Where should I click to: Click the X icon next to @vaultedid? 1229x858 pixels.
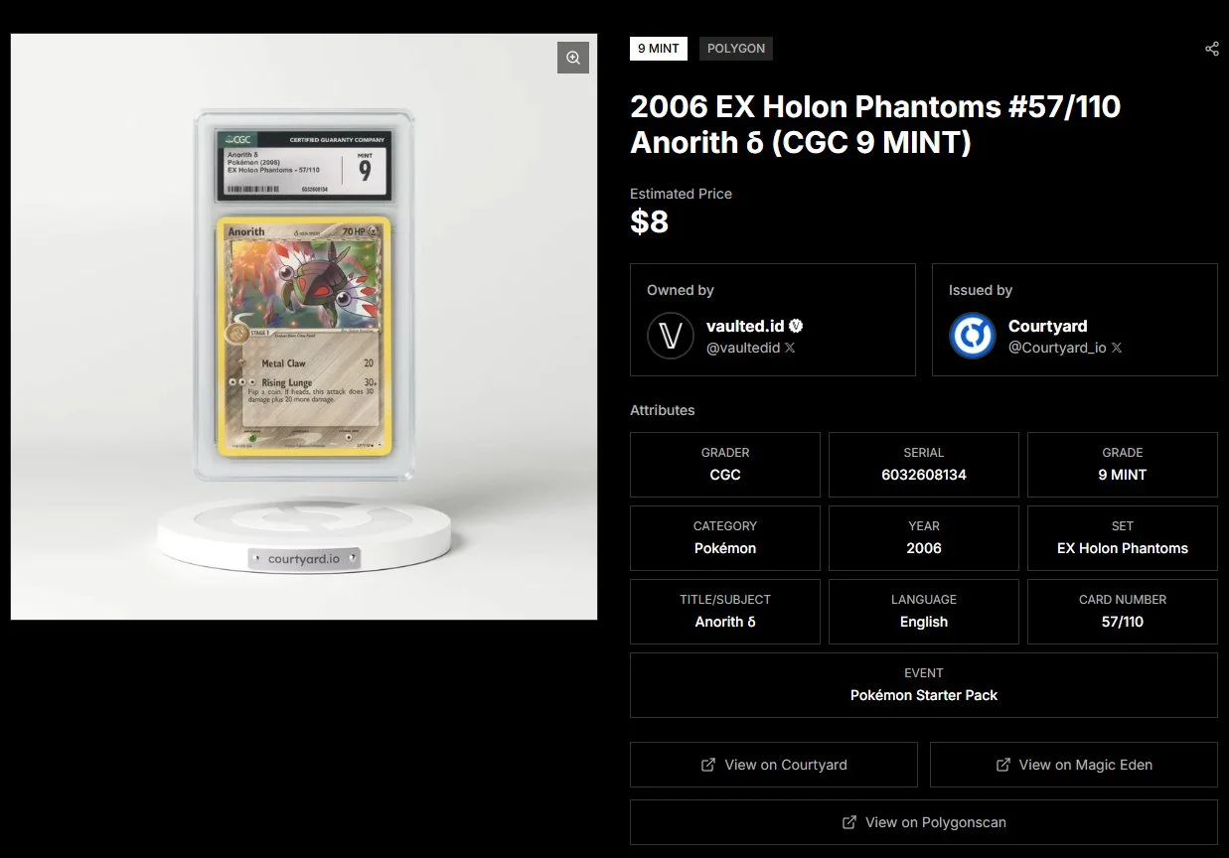[790, 348]
